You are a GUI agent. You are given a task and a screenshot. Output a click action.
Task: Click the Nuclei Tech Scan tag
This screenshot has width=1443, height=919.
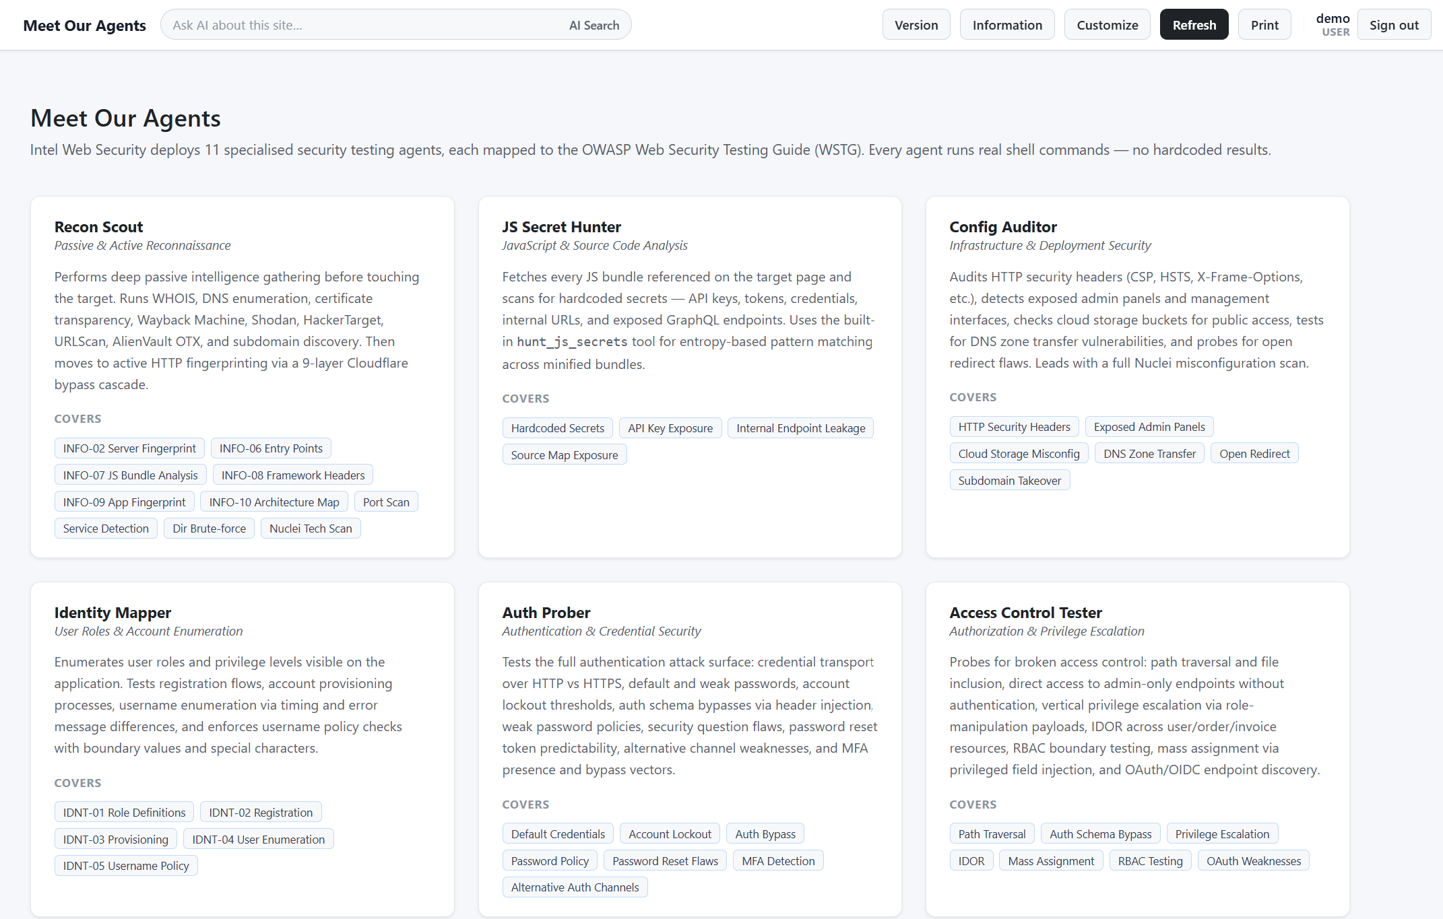[x=311, y=529]
